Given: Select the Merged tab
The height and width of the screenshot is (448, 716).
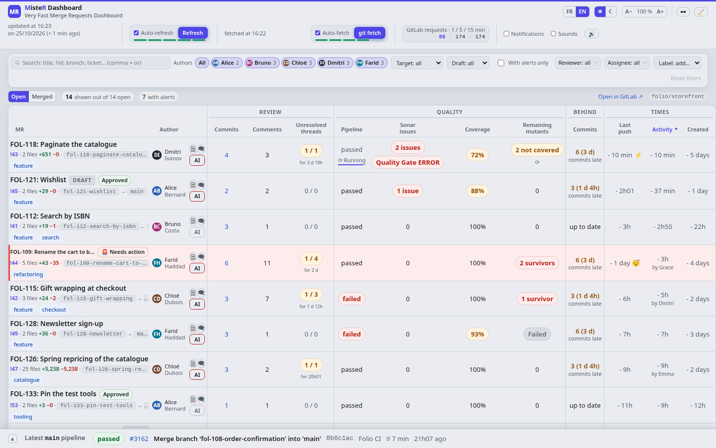Looking at the screenshot, I should [x=42, y=97].
